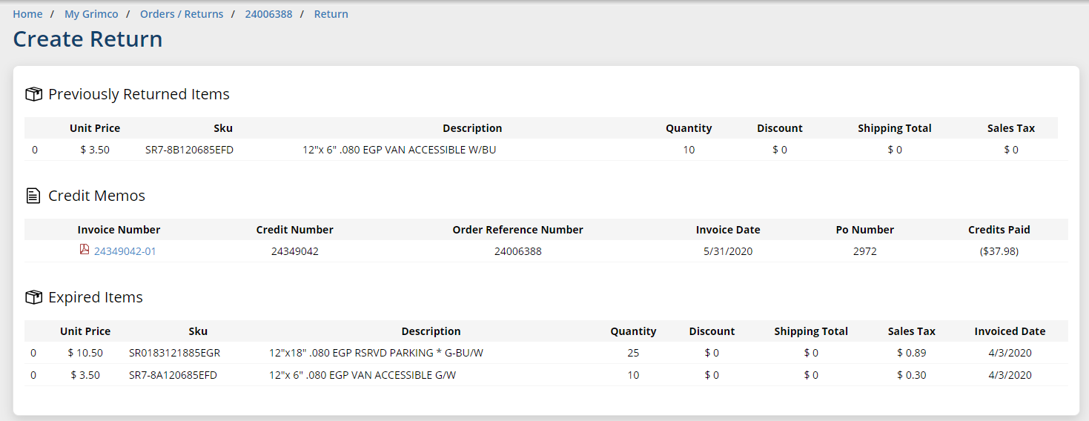Image resolution: width=1089 pixels, height=421 pixels.
Task: Click the Order Reference Number column header
Action: pyautogui.click(x=517, y=230)
